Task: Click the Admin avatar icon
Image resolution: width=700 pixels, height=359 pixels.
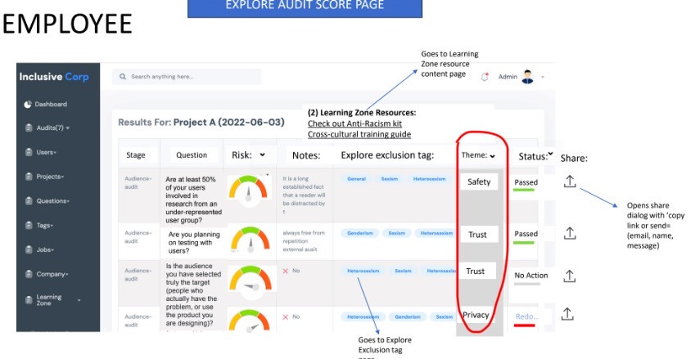Action: point(528,76)
